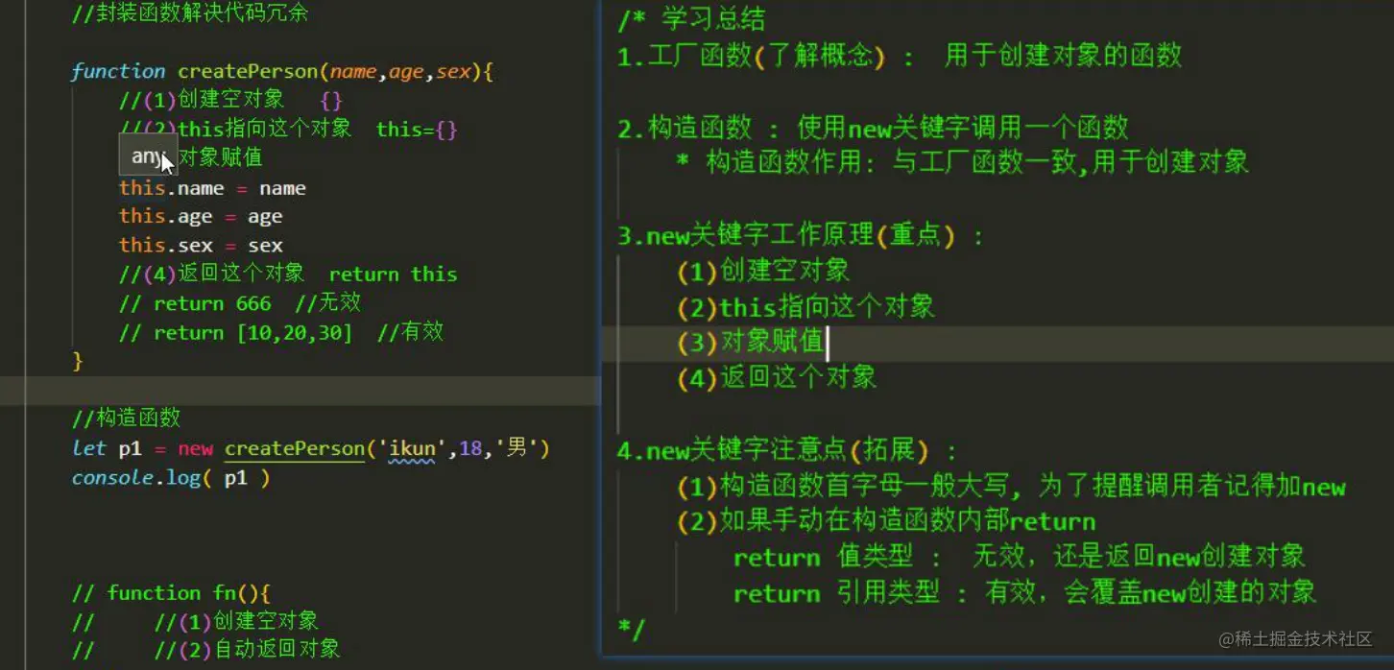The image size is (1394, 670).
Task: Click the line (1)构造函数首字母一般大写
Action: 1011,487
